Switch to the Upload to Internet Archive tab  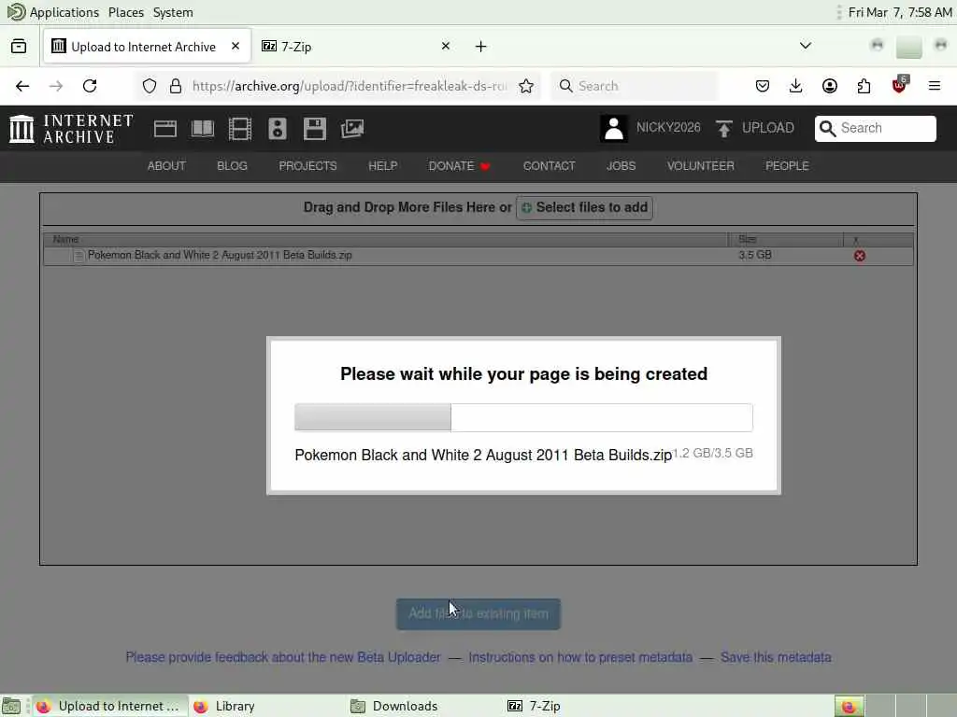point(147,47)
